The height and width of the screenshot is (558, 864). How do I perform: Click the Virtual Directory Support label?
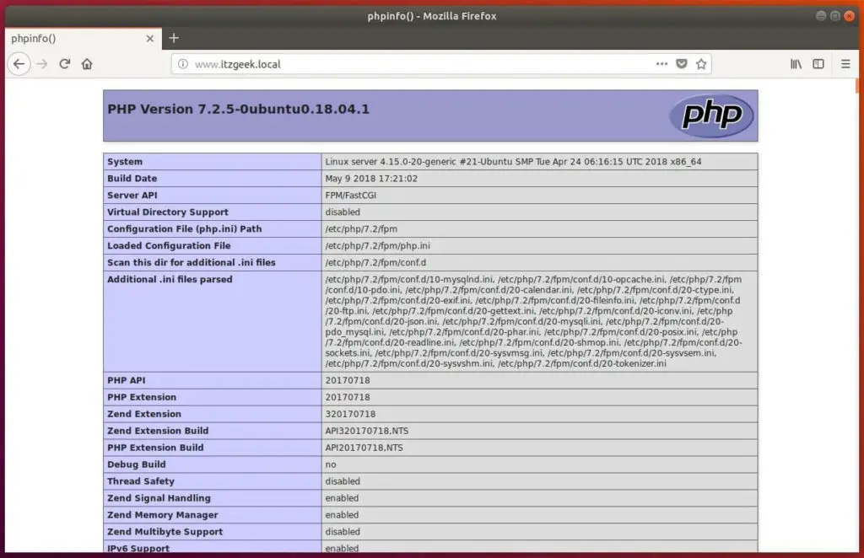[x=168, y=212]
